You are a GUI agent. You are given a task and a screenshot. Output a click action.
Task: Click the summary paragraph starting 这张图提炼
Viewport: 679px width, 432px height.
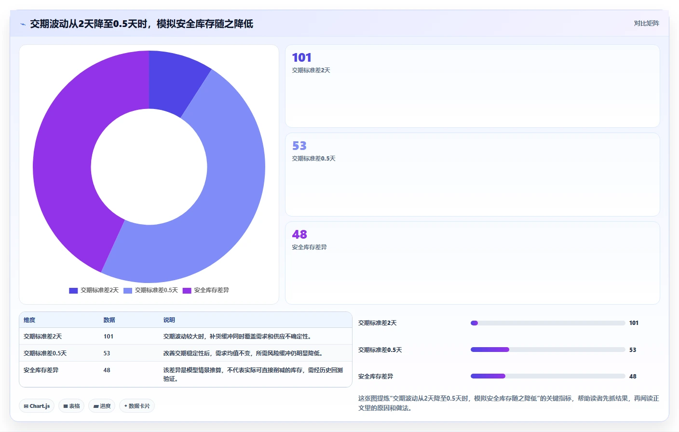click(x=509, y=403)
